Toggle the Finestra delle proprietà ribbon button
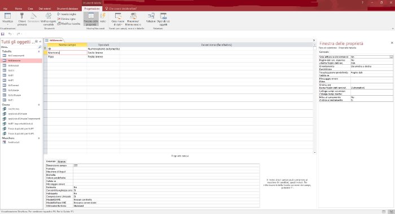This screenshot has width=395, height=214. coord(91,19)
